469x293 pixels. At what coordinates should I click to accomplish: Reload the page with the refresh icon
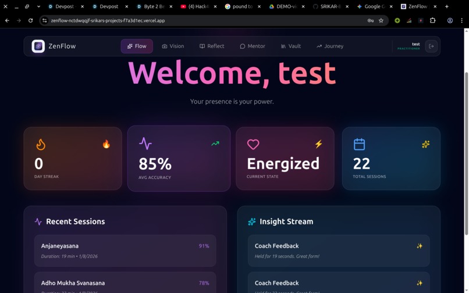point(30,20)
